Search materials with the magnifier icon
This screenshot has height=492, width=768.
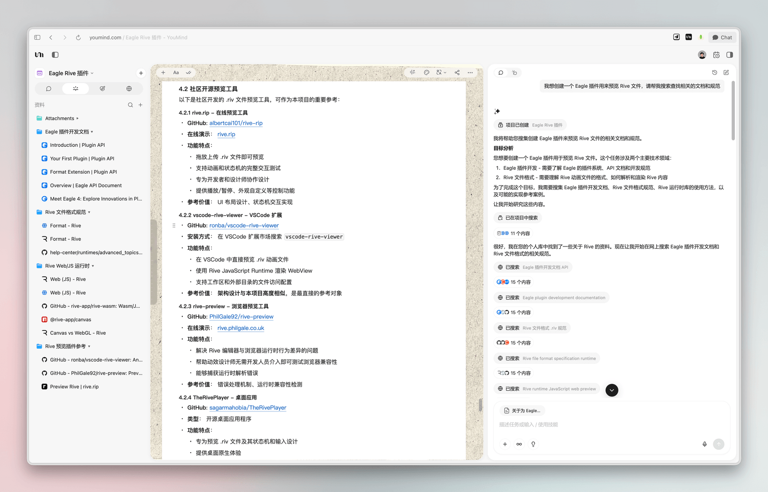pos(130,105)
